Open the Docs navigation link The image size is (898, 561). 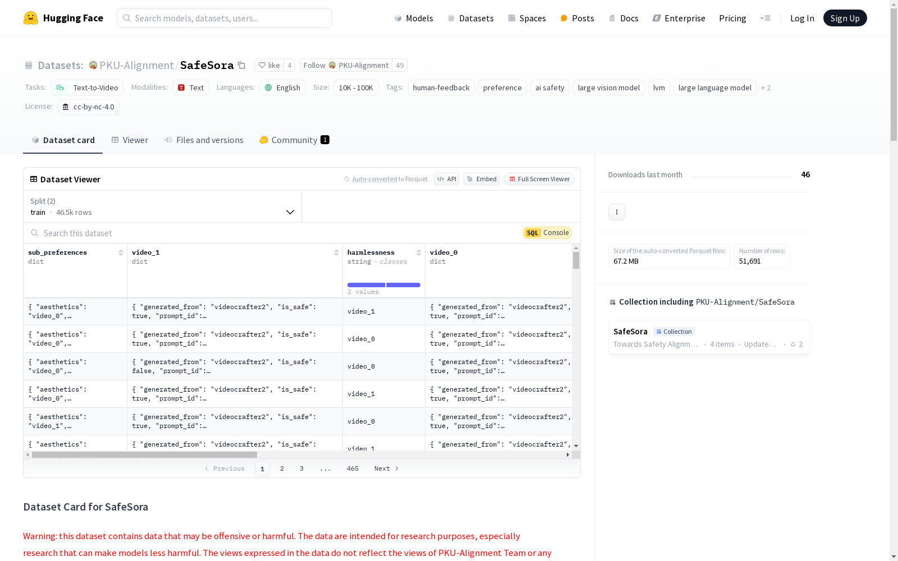tap(624, 18)
